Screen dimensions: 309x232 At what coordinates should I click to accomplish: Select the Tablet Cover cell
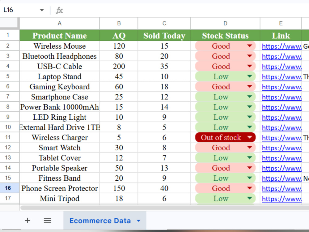click(60, 158)
